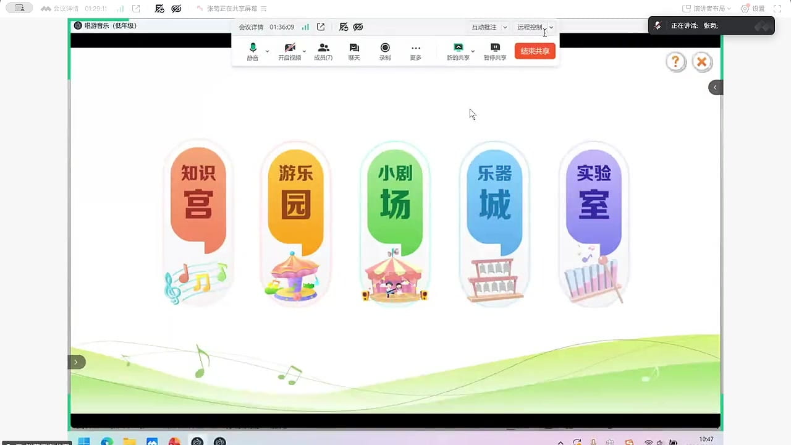Expand the arrow beside 新的共享
This screenshot has height=445, width=791.
(473, 51)
